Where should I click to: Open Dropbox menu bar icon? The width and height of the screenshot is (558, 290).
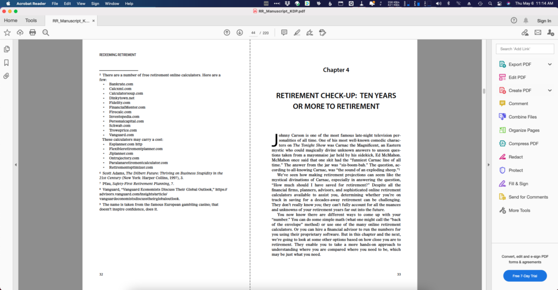tap(287, 4)
